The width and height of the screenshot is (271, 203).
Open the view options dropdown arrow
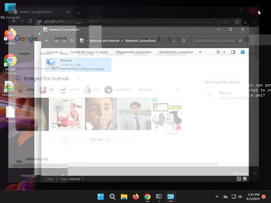coord(224,52)
